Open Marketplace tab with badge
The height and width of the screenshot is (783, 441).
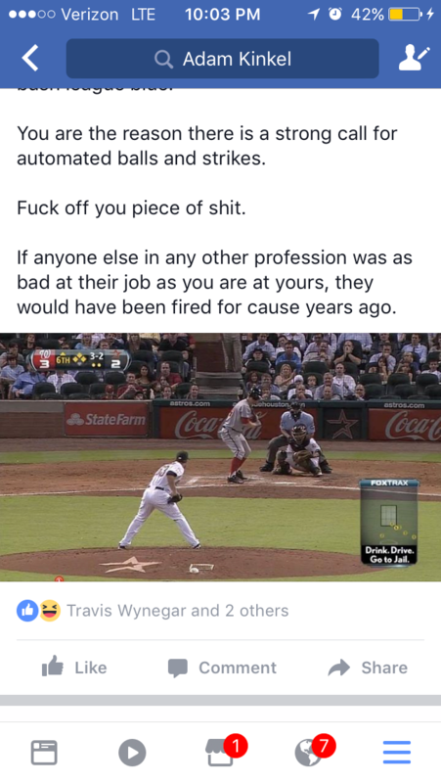(223, 751)
